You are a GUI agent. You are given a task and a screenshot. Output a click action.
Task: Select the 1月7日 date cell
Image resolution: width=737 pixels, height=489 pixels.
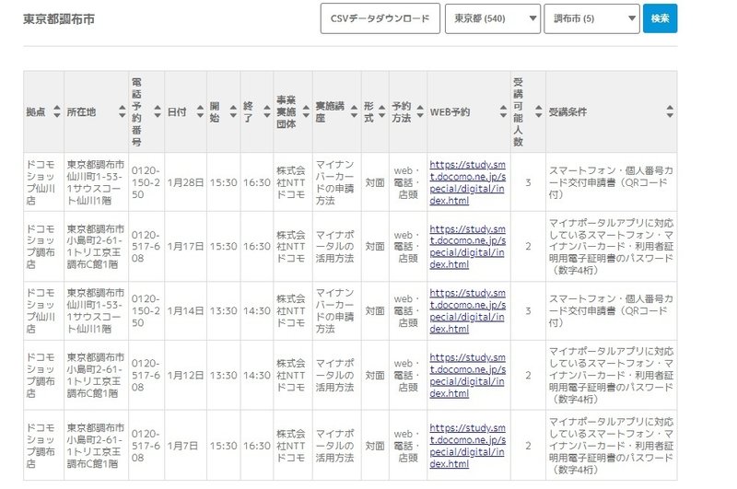tap(186, 446)
